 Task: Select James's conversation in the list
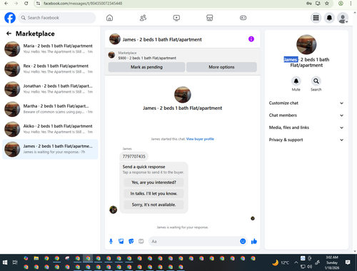click(50, 149)
